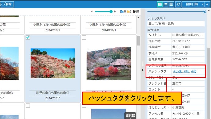Viewport: 211px width, 119px height.
Task: Click the refresh icon in toolbar
Action: (x=178, y=4)
